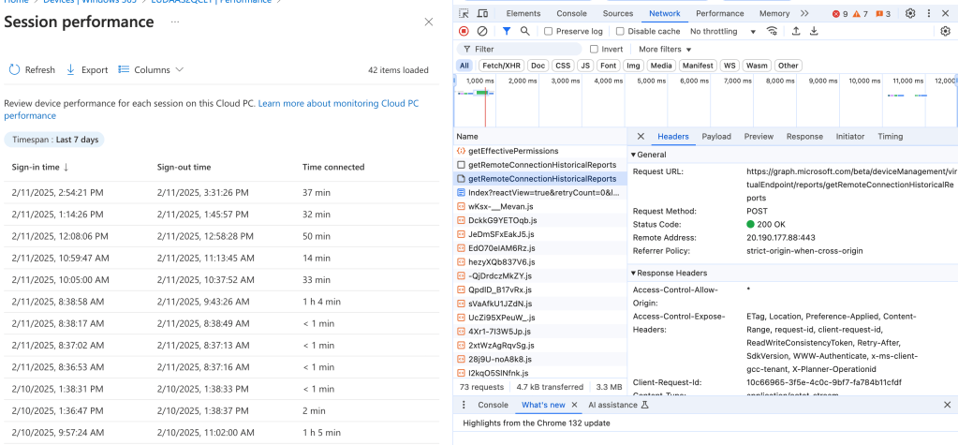
Task: Expand the More filters dropdown
Action: click(x=665, y=49)
